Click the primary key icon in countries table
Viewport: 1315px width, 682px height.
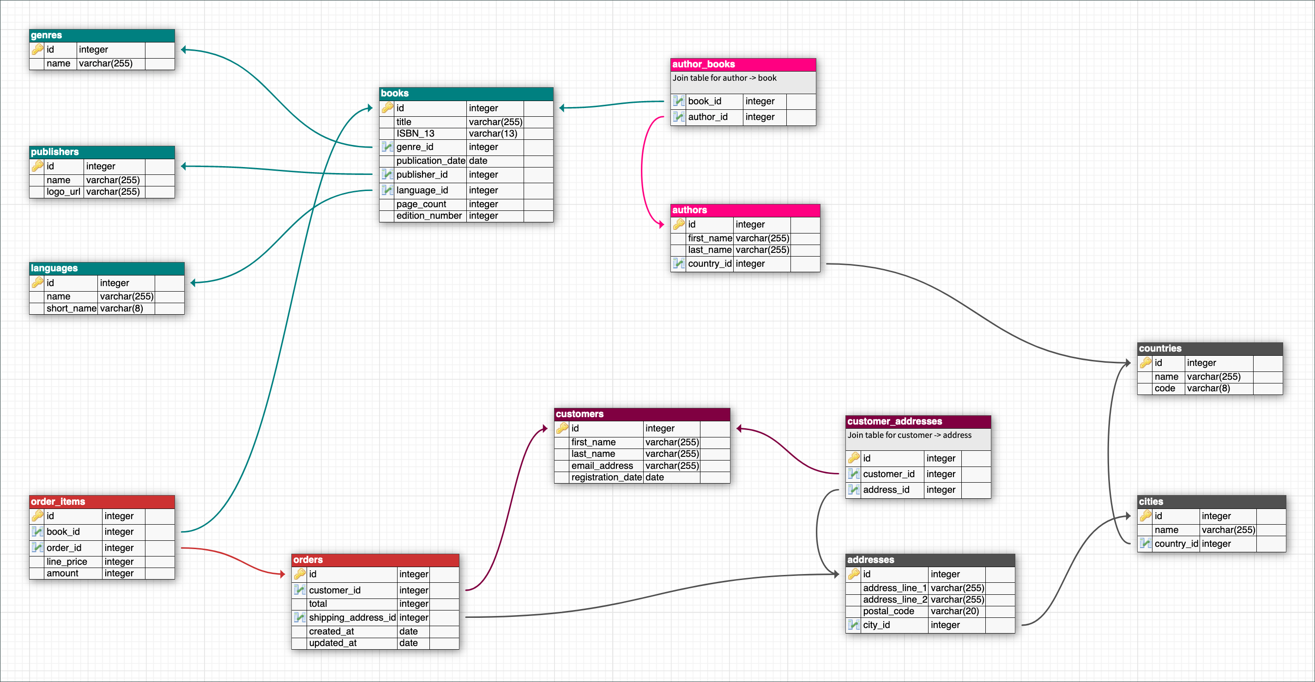pos(1146,362)
